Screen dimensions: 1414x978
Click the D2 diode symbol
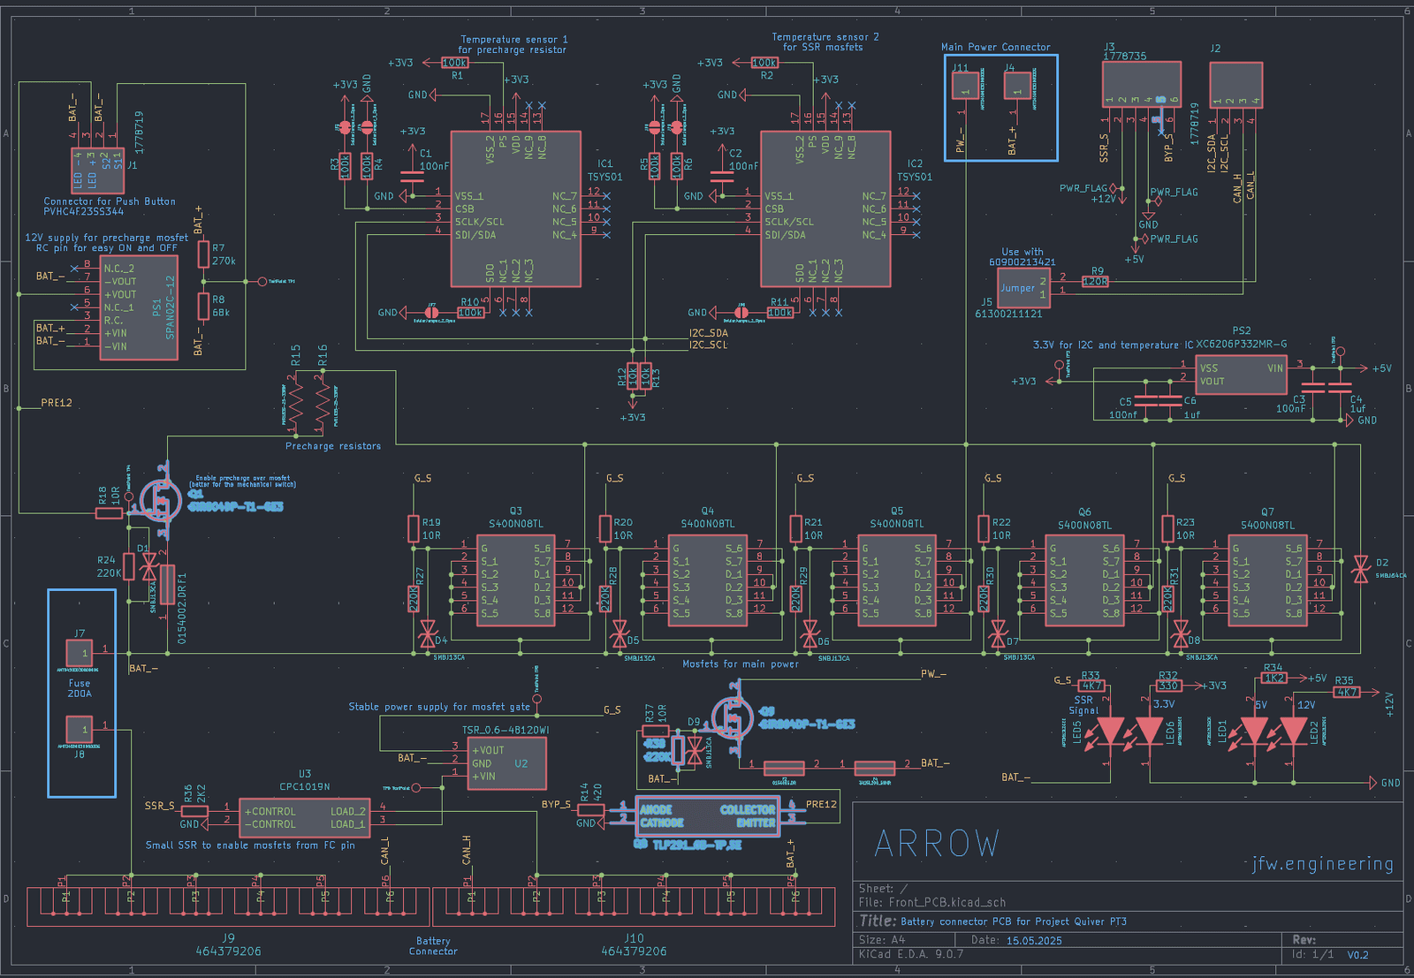(1361, 569)
